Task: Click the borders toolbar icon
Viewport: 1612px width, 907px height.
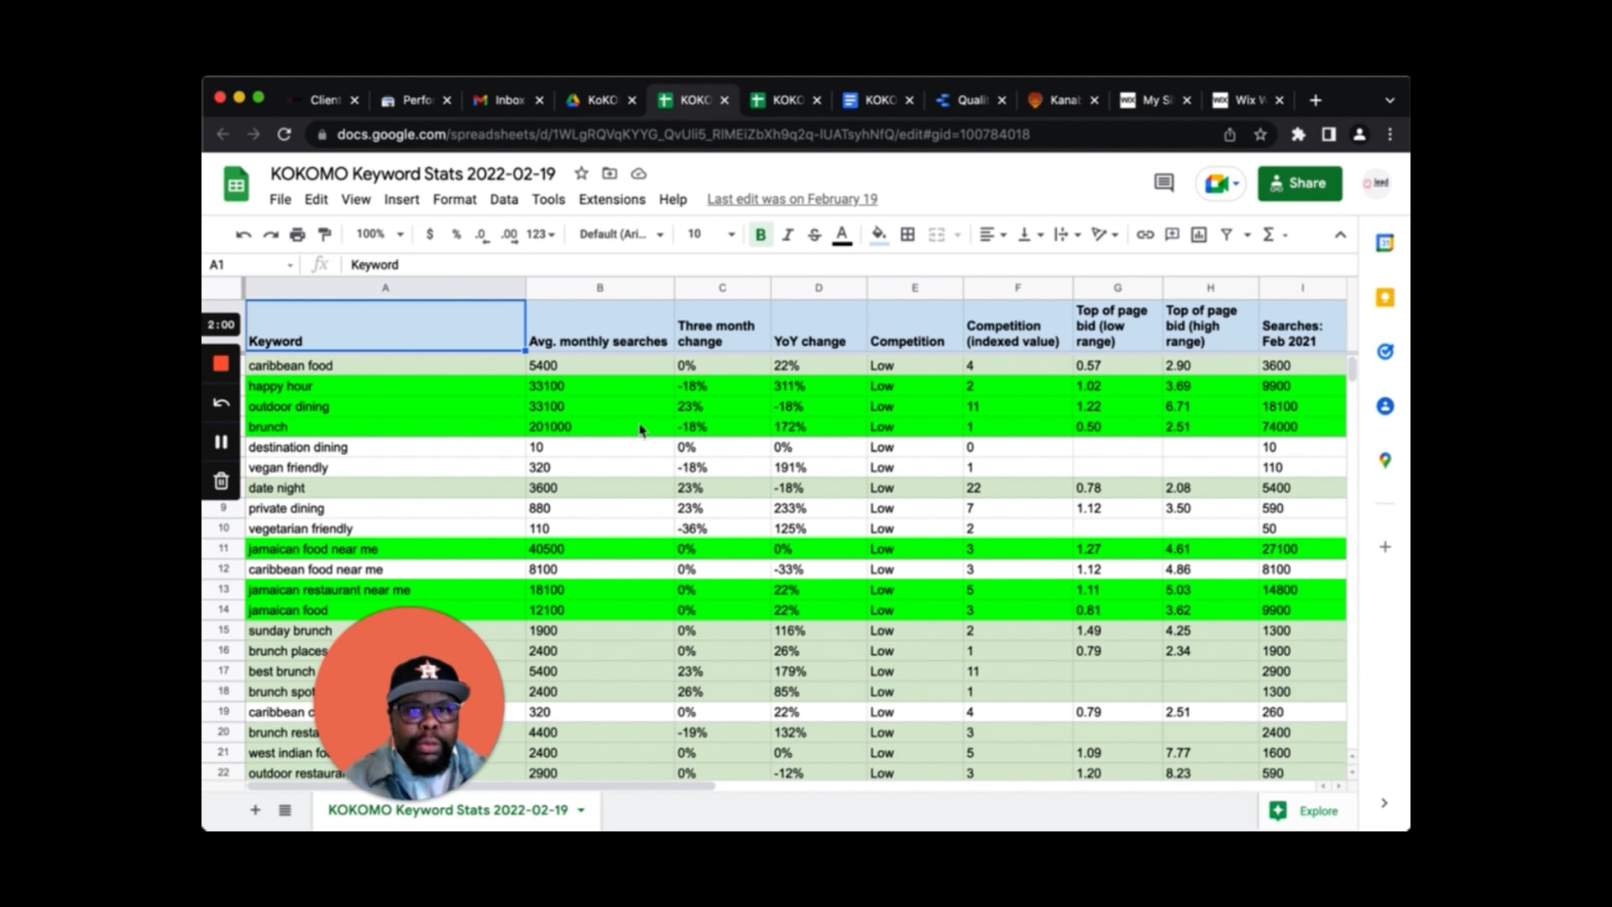Action: point(908,234)
